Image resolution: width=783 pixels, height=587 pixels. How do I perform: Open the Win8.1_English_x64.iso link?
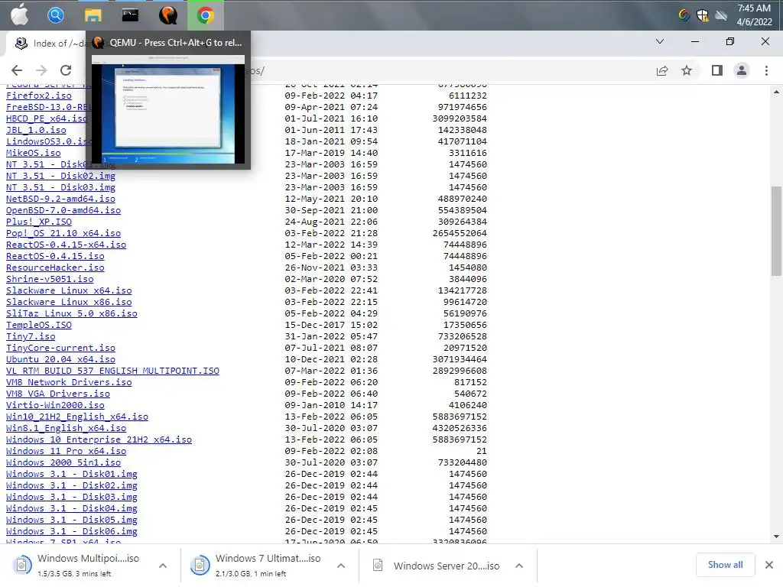tap(66, 428)
